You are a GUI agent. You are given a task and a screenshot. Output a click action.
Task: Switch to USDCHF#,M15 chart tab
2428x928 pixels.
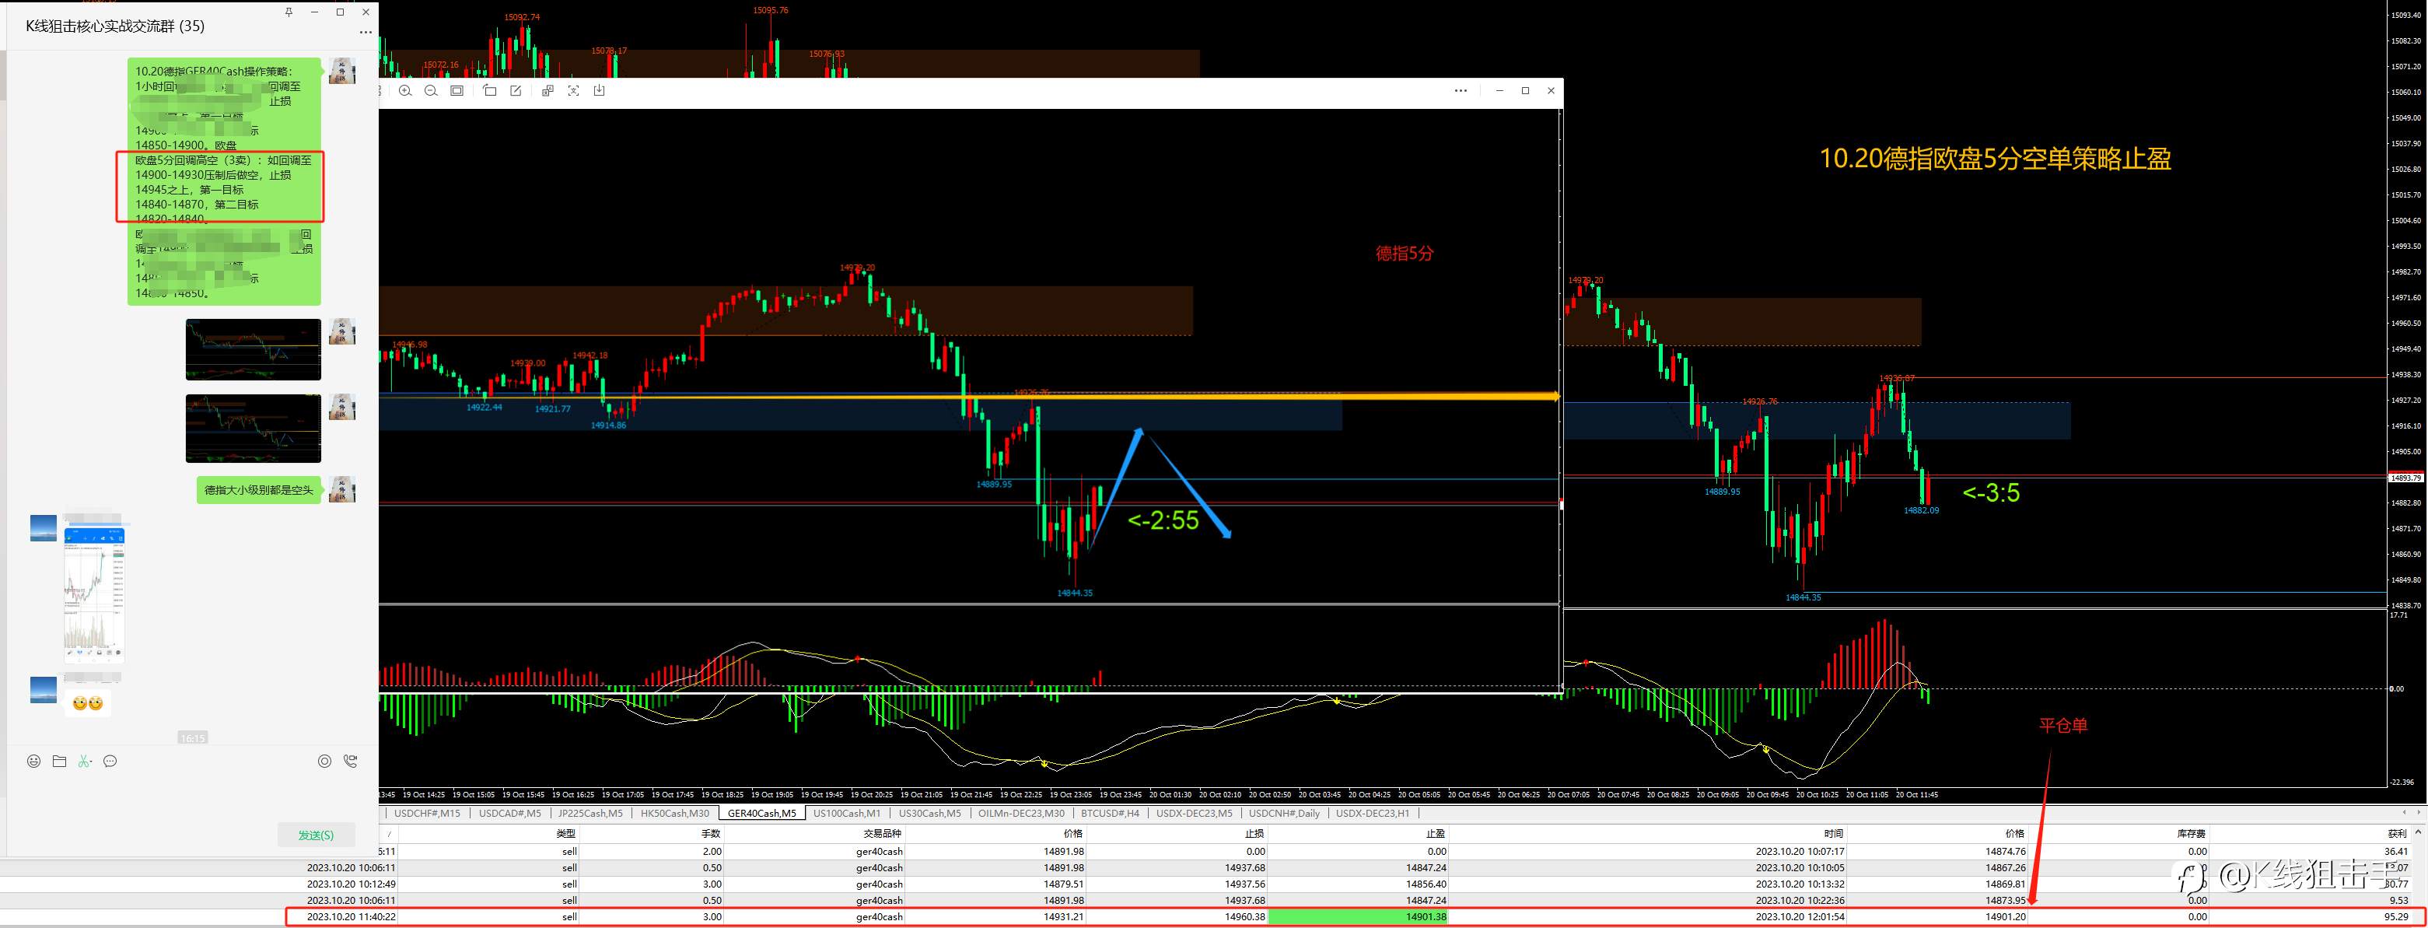coord(427,813)
